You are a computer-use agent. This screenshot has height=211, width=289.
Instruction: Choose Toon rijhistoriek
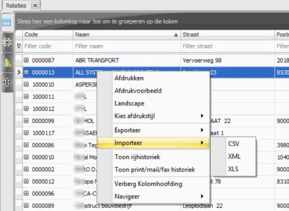153,157
